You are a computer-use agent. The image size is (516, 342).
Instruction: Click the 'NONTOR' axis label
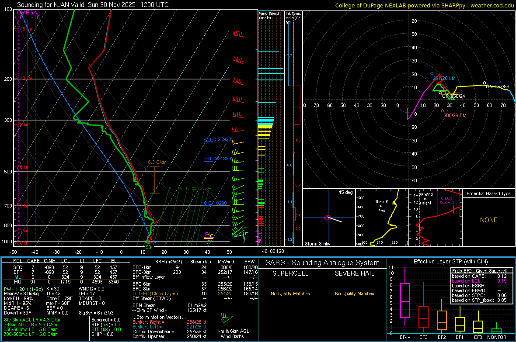(x=497, y=337)
